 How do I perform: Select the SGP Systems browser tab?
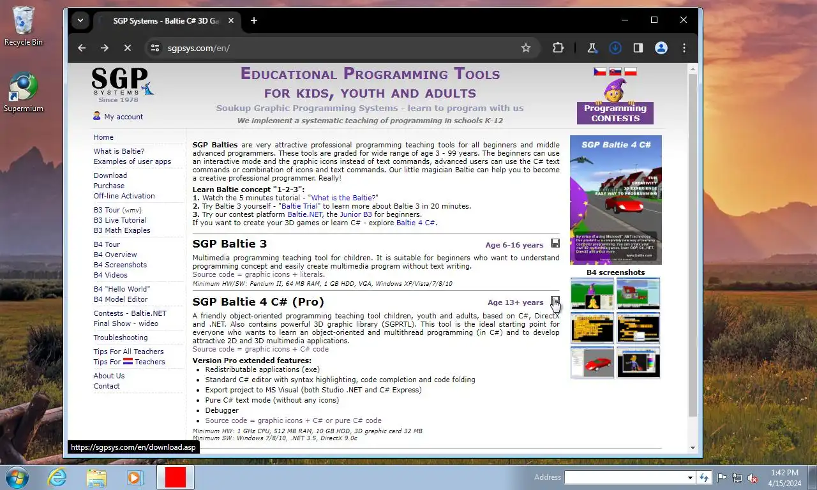[167, 20]
